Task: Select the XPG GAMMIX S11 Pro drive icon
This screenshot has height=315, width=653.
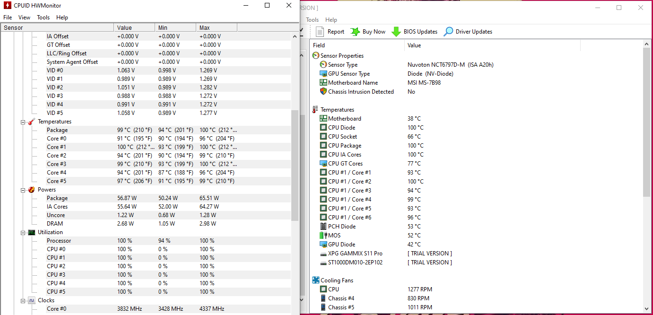Action: (x=323, y=254)
